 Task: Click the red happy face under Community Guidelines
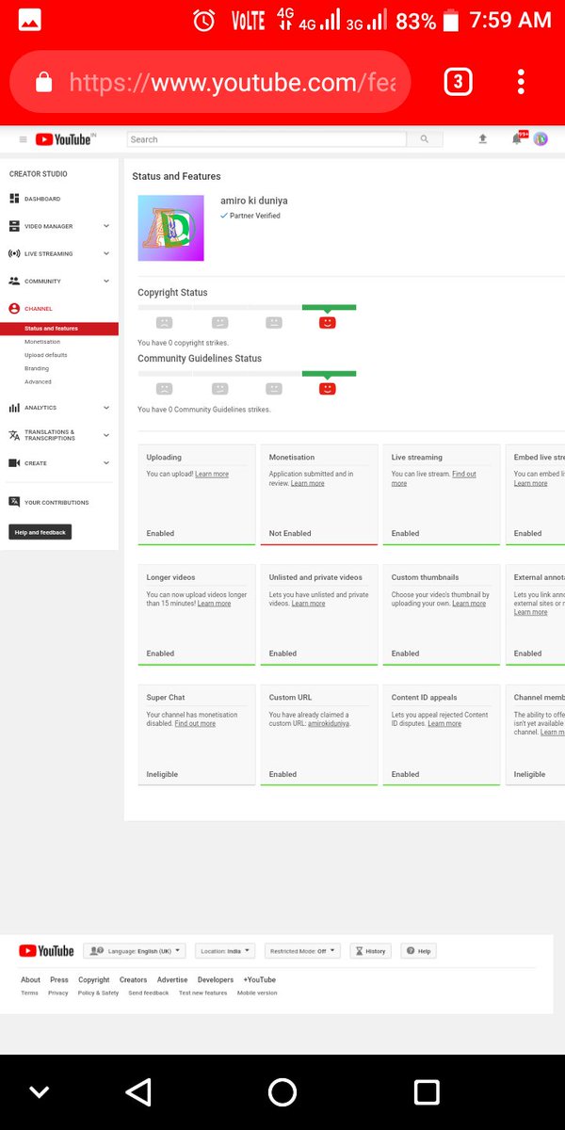coord(328,388)
